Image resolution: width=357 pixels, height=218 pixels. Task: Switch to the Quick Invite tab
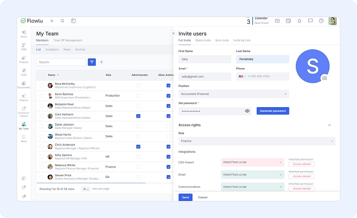203,40
